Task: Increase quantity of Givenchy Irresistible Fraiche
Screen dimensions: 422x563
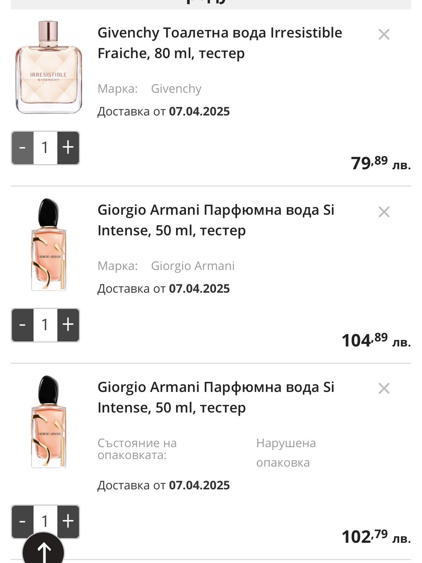Action: click(68, 148)
